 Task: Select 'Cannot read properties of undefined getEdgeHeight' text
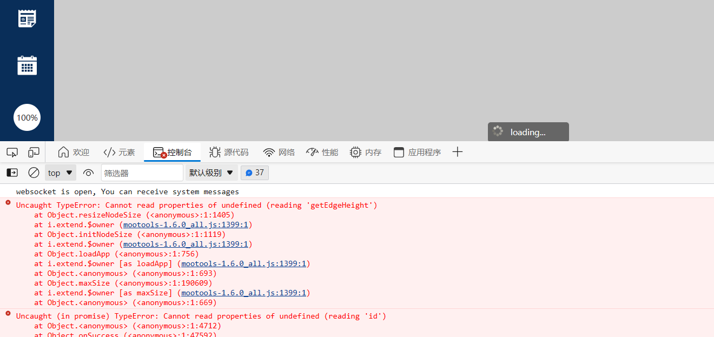(241, 205)
